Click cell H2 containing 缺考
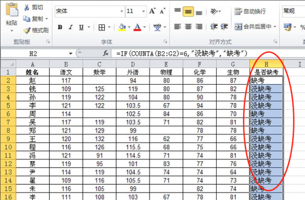305x200 pixels. click(x=266, y=80)
